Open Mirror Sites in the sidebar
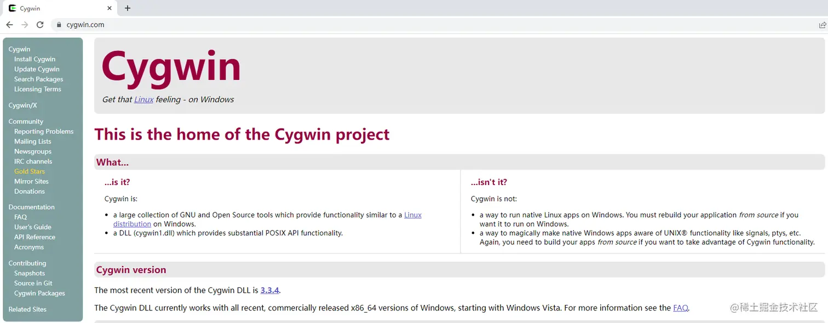The width and height of the screenshot is (828, 323). coord(31,181)
